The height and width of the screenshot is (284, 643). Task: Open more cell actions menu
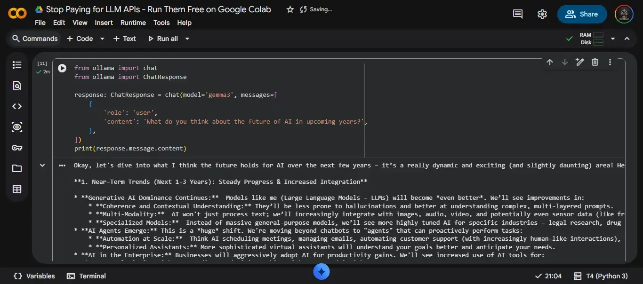610,62
